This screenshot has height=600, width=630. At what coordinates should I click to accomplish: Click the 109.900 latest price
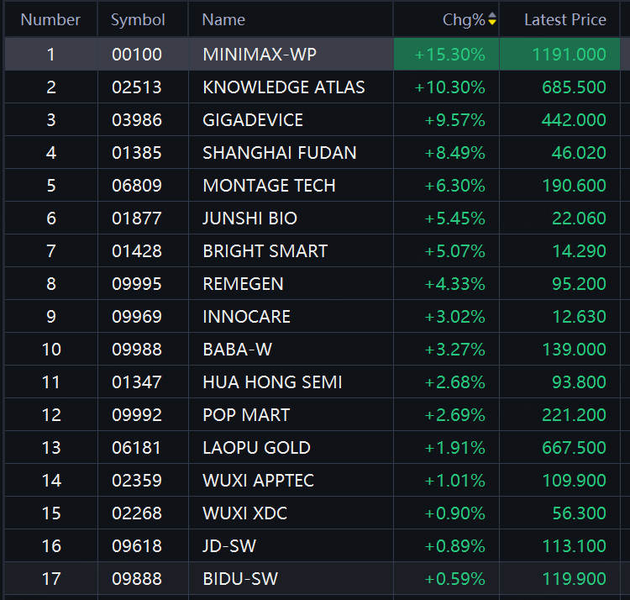click(574, 480)
